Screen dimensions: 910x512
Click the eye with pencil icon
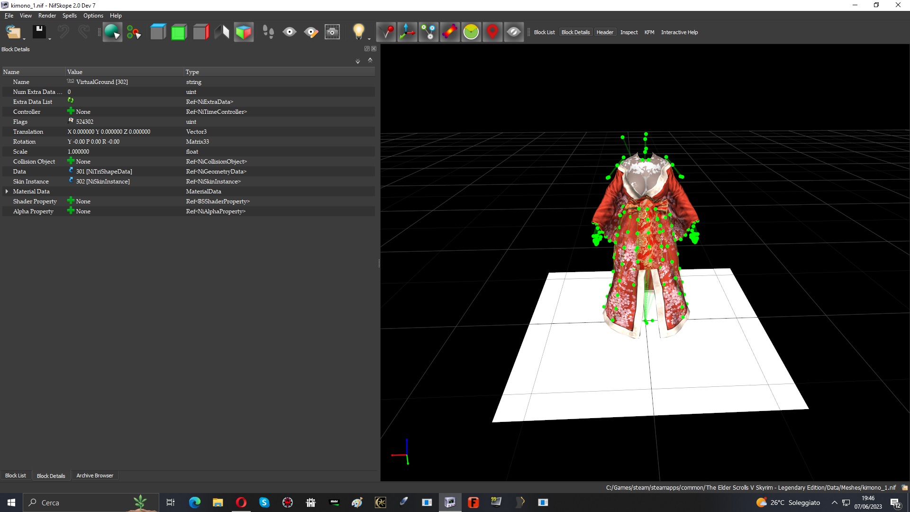click(x=311, y=32)
